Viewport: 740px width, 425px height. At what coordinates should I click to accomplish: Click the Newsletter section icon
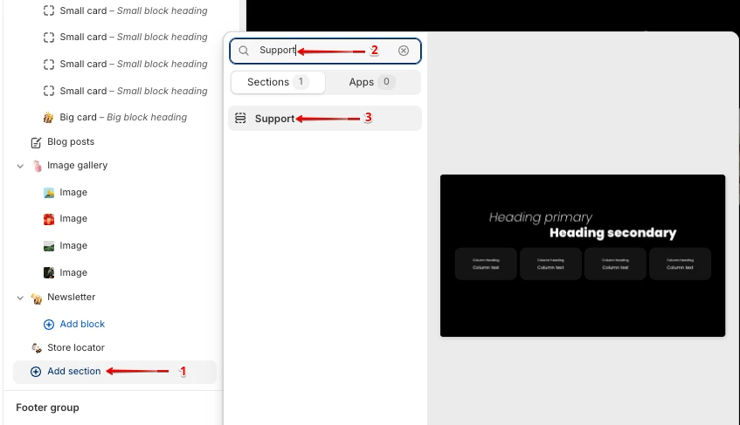coord(37,298)
